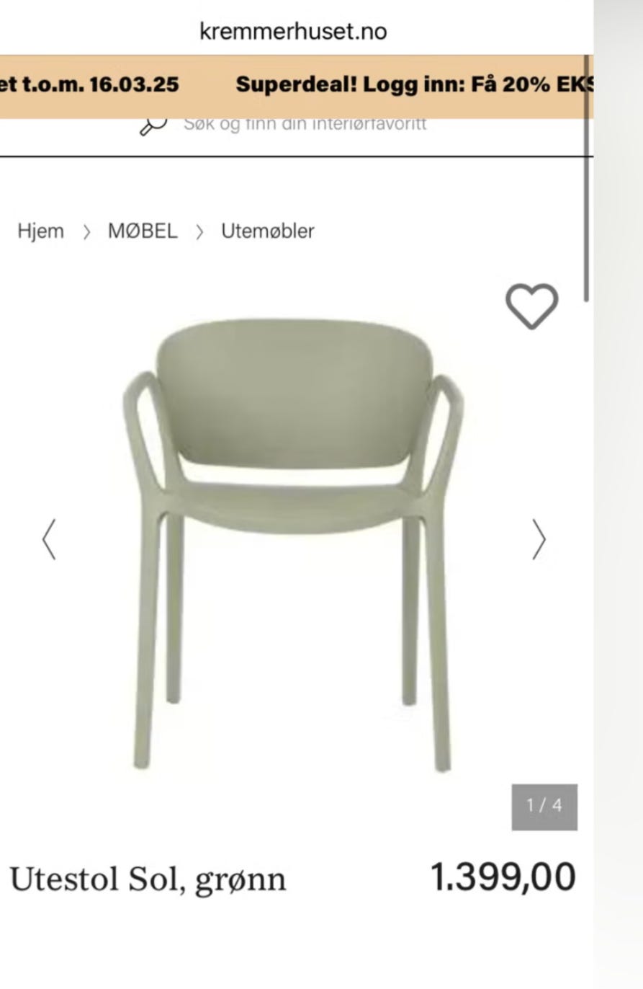Click the 1 / 4 image counter badge

(x=544, y=807)
